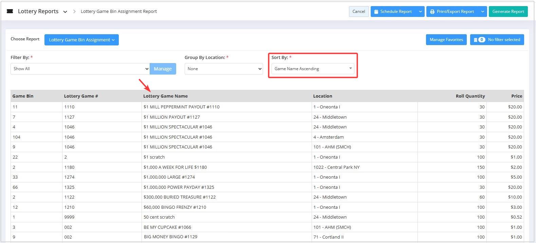Open the Sort By Game Name Ascending dropdown

coord(313,69)
